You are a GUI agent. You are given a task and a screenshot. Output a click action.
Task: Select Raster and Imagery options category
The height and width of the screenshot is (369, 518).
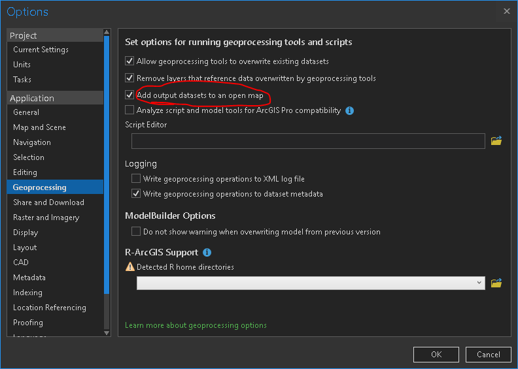pyautogui.click(x=46, y=217)
